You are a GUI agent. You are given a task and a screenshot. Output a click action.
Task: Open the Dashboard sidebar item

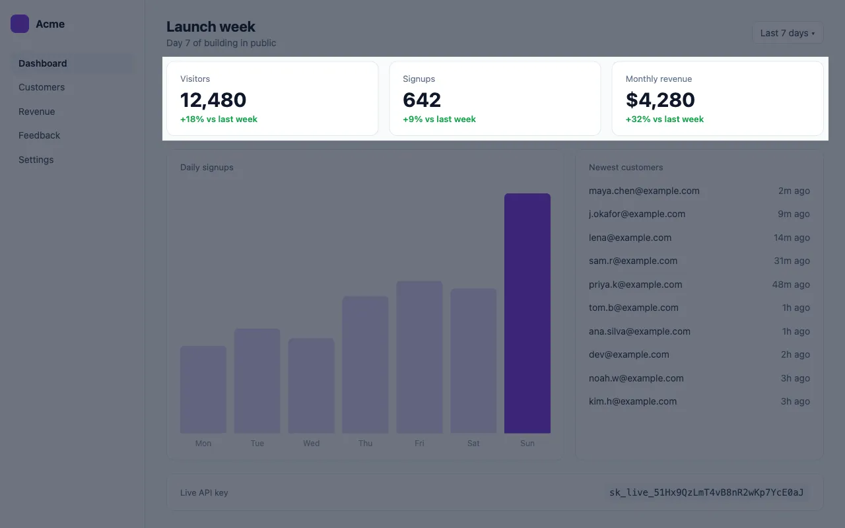coord(73,63)
